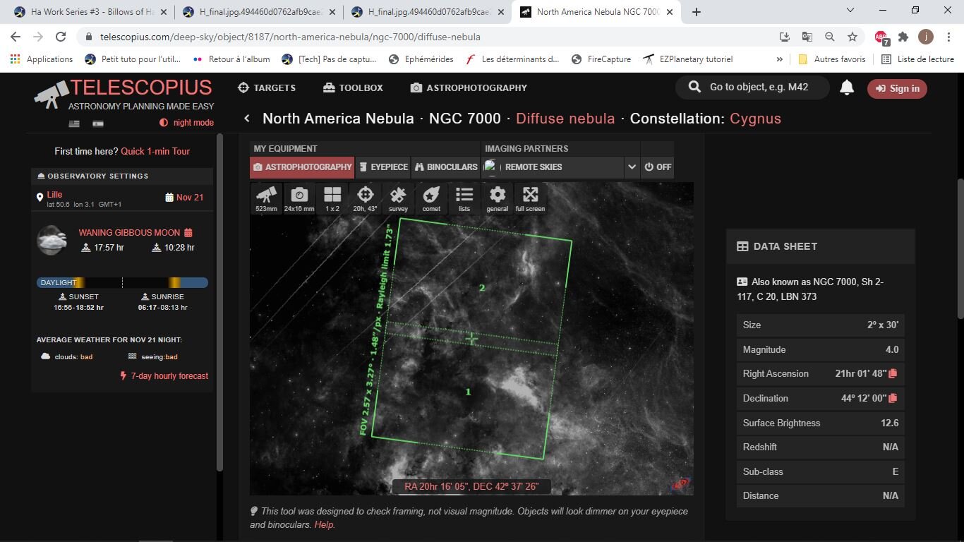Open the Applications bookmarks shortcut

point(42,59)
